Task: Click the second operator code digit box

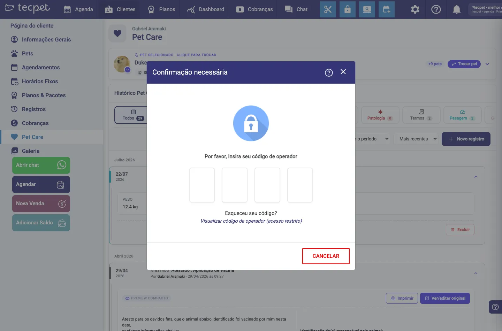Action: 235,185
